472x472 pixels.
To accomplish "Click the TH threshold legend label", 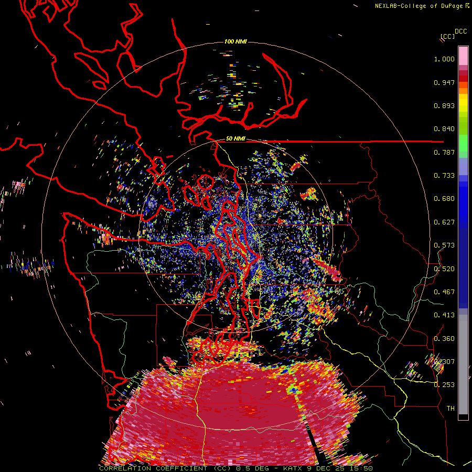I will (450, 409).
